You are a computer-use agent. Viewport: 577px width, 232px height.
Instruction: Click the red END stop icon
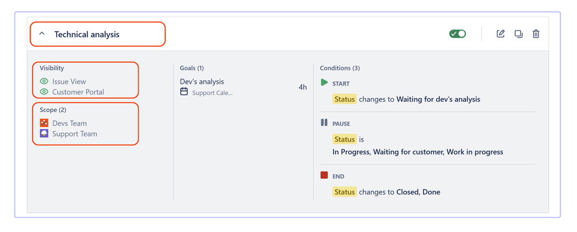click(x=324, y=175)
